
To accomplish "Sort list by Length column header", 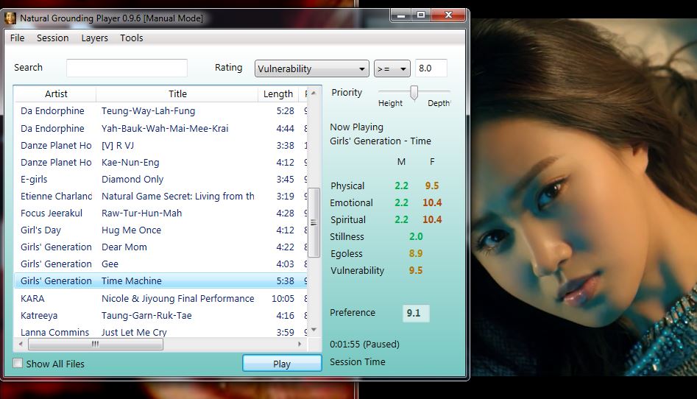I will (278, 93).
